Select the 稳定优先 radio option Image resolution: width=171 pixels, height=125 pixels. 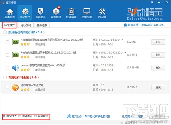4,116
